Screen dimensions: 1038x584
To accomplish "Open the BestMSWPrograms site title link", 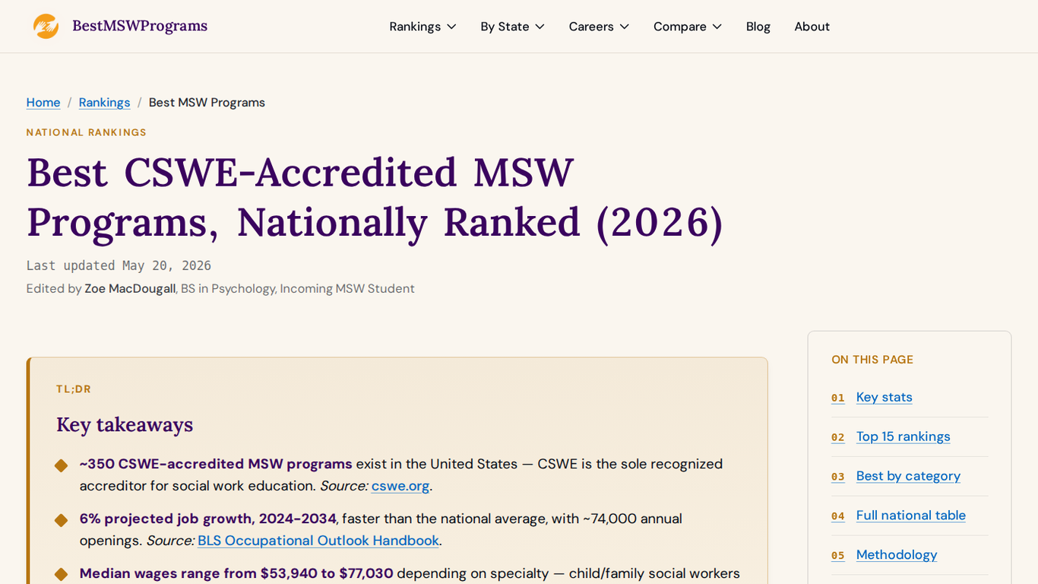I will click(140, 26).
